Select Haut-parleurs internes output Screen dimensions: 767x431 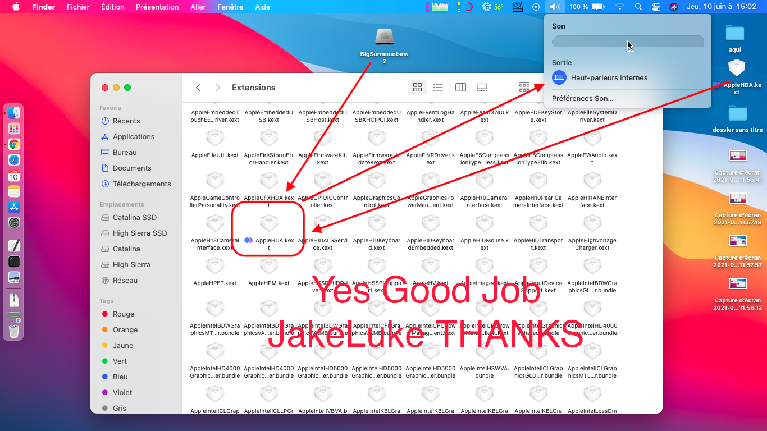pos(628,78)
